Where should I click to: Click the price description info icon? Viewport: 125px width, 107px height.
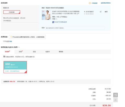point(90,3)
